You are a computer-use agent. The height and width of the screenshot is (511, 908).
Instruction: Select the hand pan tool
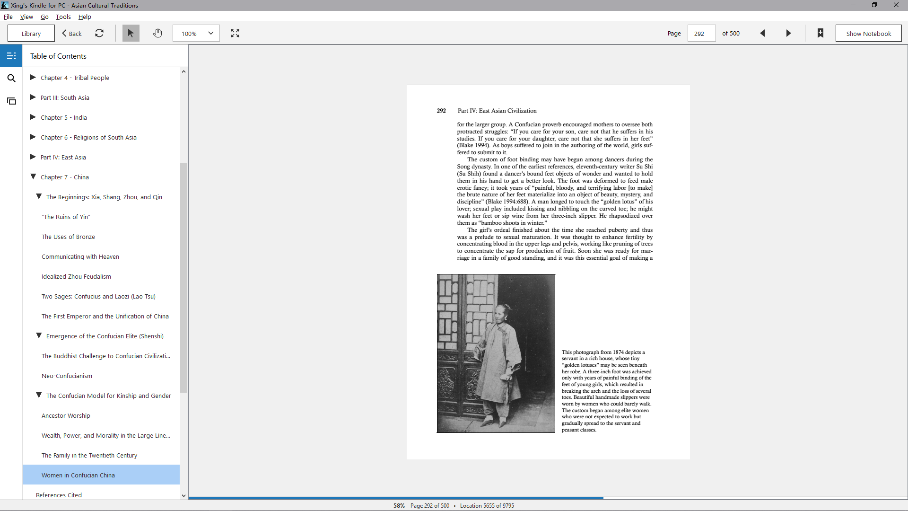[157, 33]
